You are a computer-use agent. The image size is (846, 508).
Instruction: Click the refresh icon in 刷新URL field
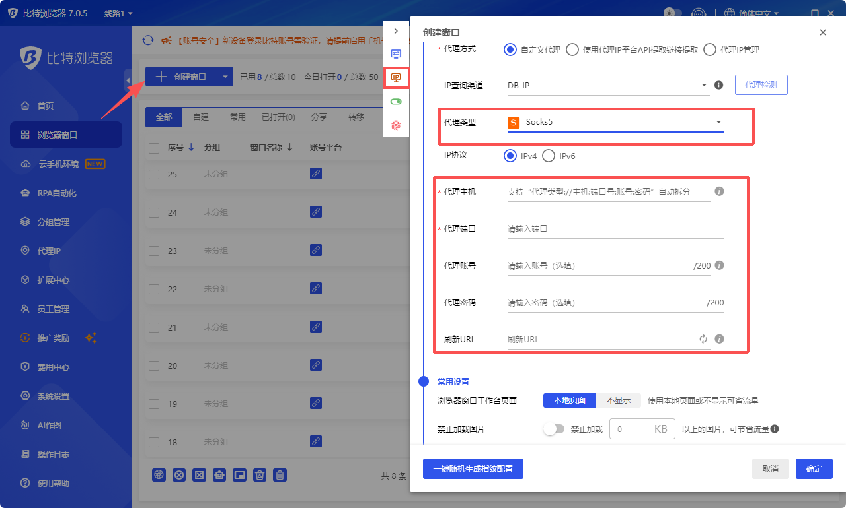click(703, 339)
